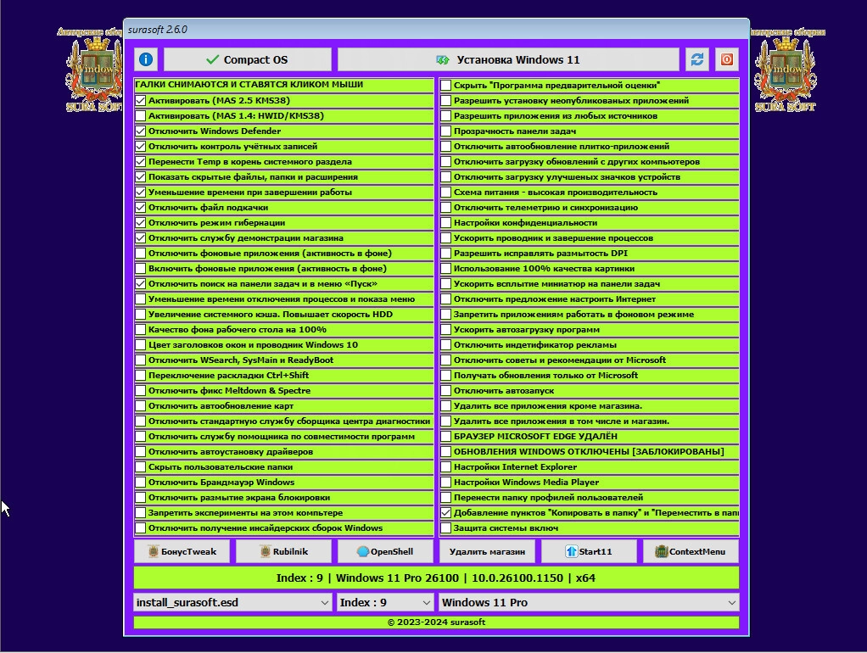Check Отключить автозапуск
Screen dimensions: 867x653
pos(445,390)
